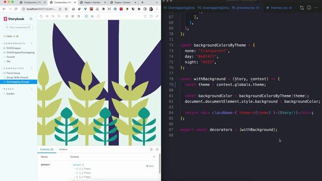Expand the SVGWrapper component
322x181 pixels.
(14, 48)
